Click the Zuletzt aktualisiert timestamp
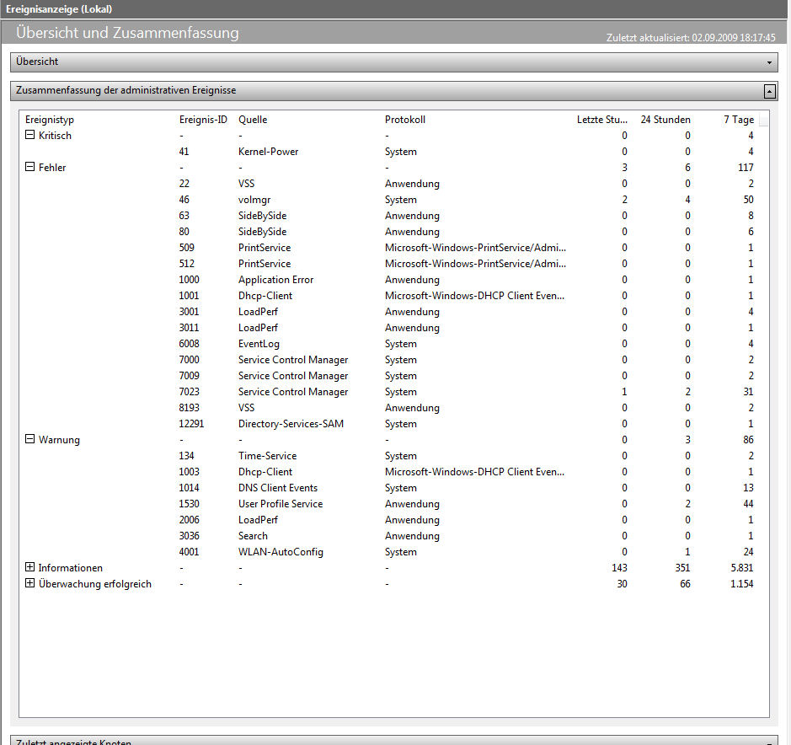The width and height of the screenshot is (791, 745). click(x=691, y=38)
